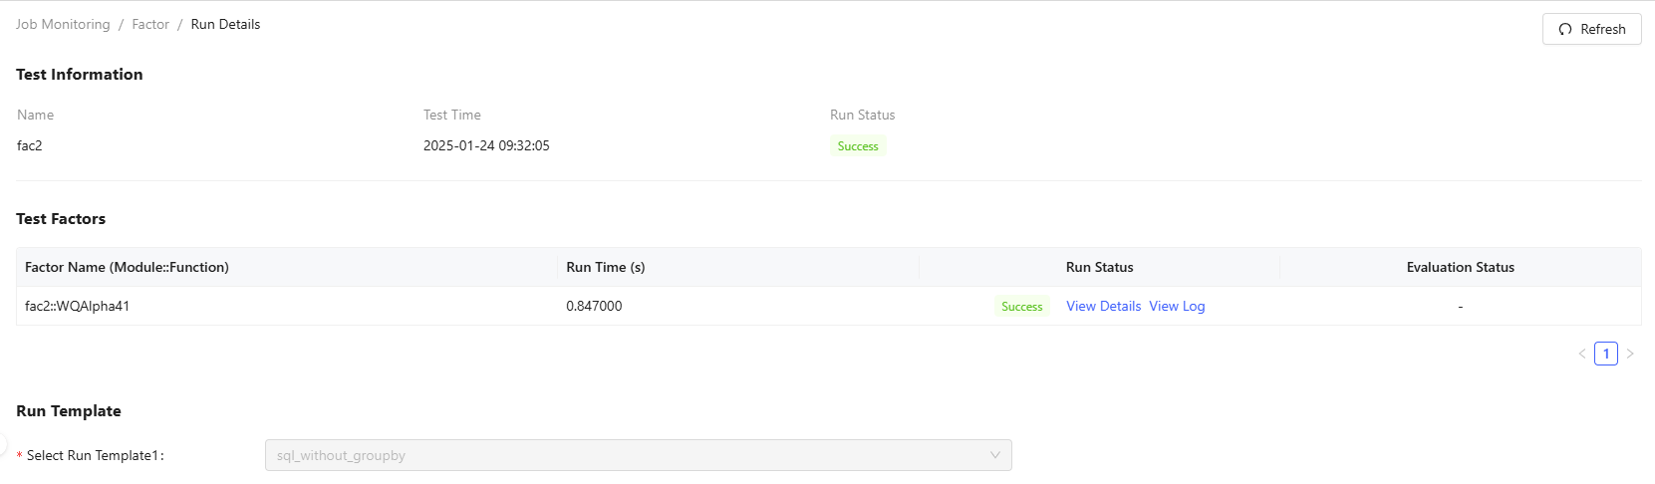
Task: Click the Success tag under Run Status
Action: 858,146
